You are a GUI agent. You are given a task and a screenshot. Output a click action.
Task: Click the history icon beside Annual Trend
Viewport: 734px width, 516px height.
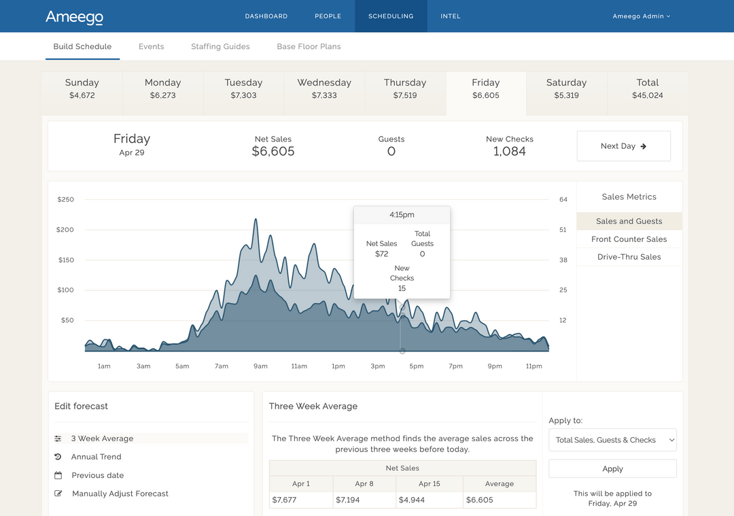58,457
